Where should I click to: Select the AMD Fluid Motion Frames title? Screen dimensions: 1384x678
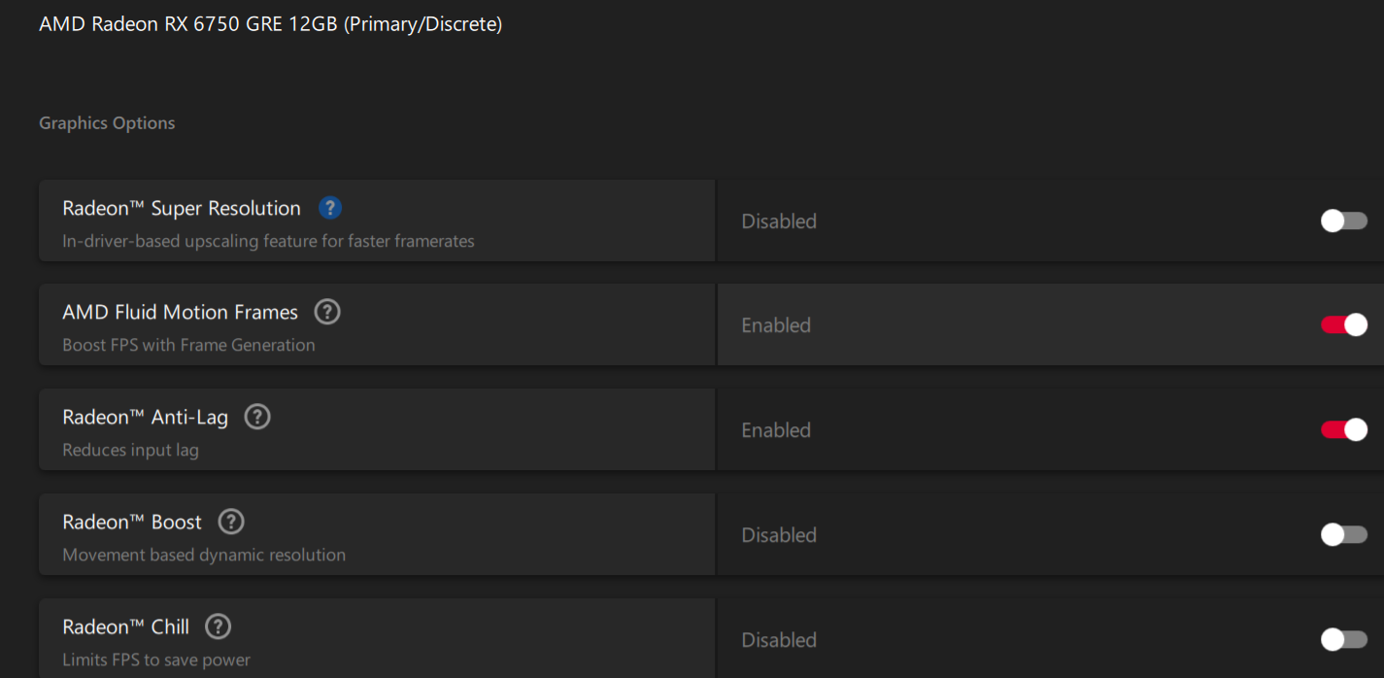180,312
